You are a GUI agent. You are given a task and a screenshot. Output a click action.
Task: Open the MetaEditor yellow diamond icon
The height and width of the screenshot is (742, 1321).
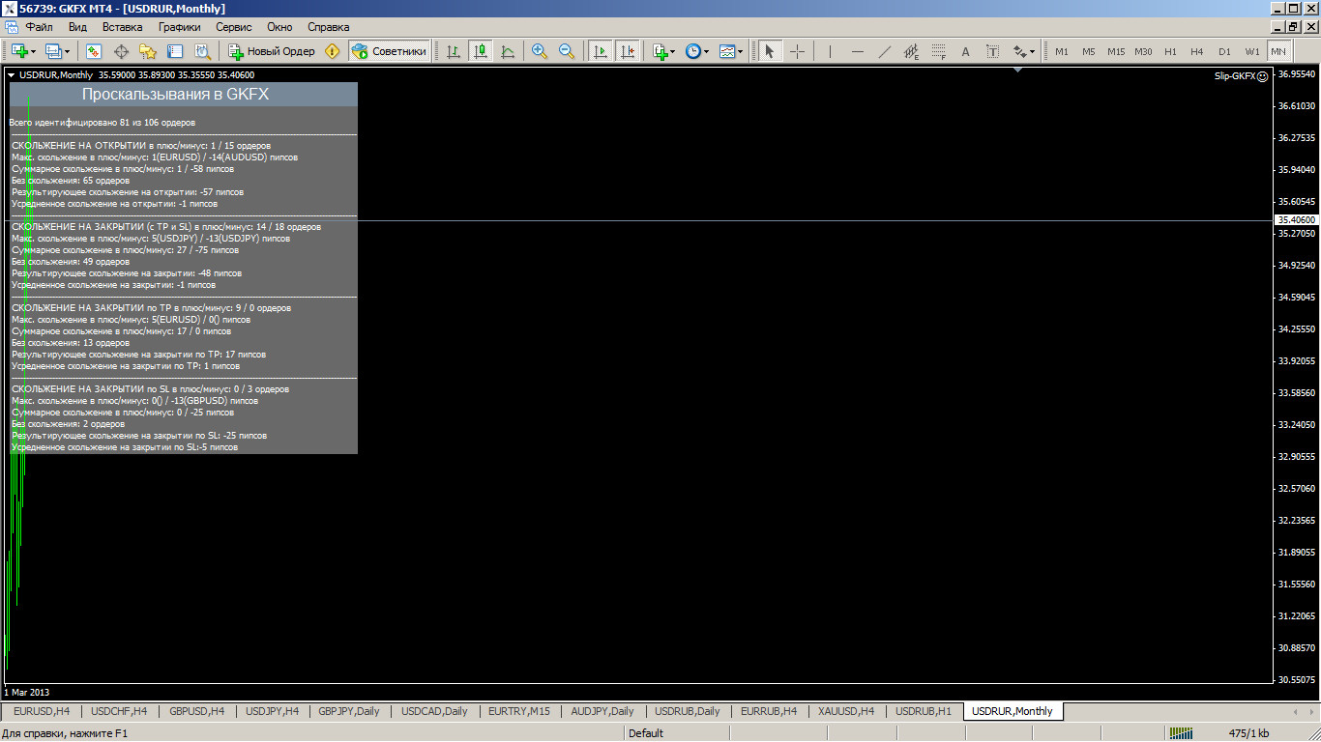pos(333,51)
